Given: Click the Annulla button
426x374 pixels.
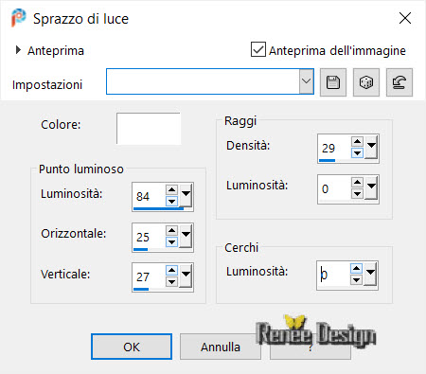Looking at the screenshot, I should click(221, 347).
